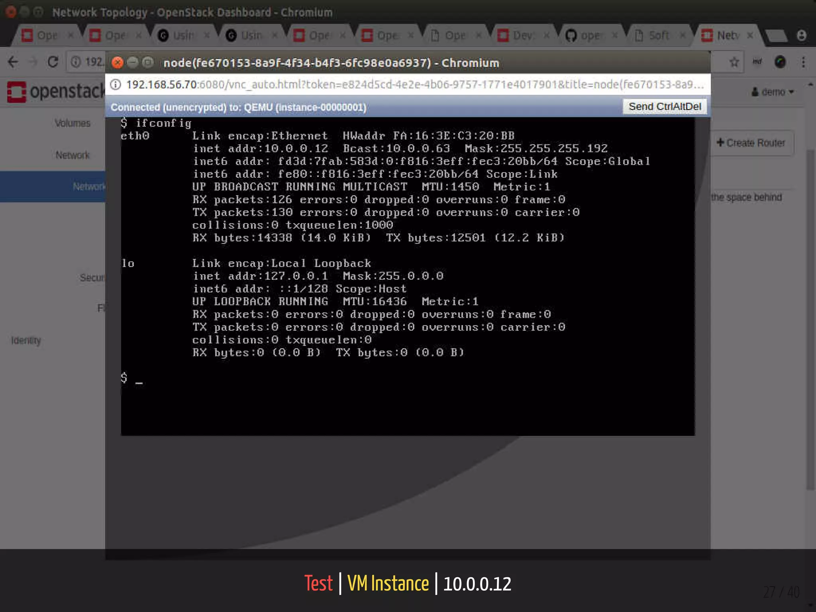Click the page vertical scrollbar
The width and height of the screenshot is (816, 612).
(x=810, y=319)
